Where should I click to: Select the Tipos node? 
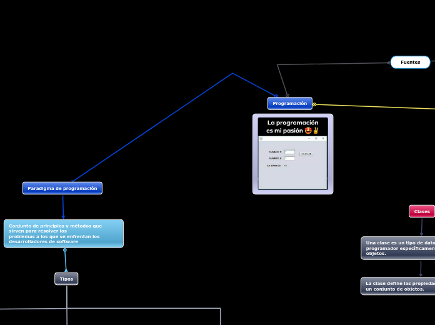tap(66, 279)
